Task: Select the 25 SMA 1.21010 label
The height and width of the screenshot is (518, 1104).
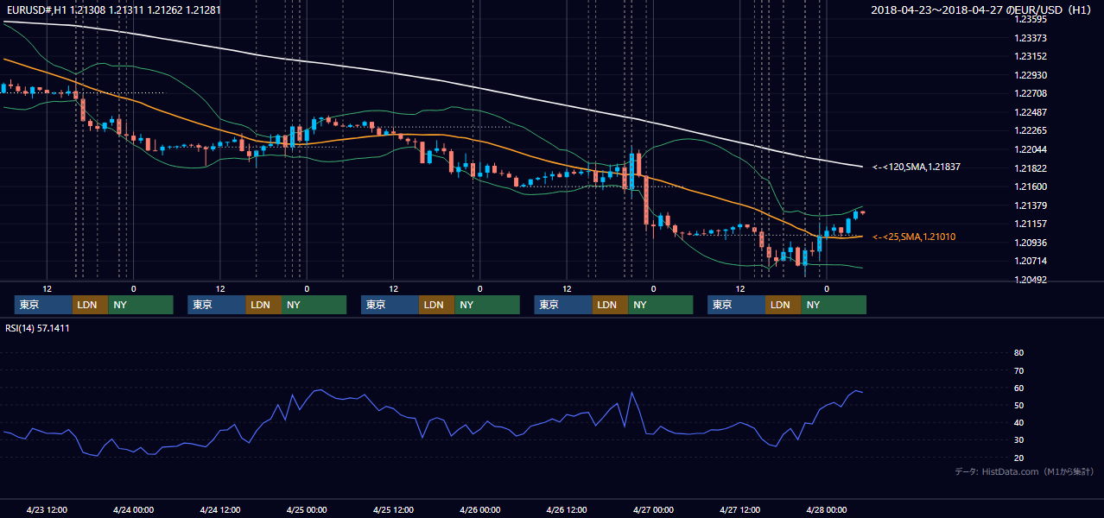Action: [914, 237]
